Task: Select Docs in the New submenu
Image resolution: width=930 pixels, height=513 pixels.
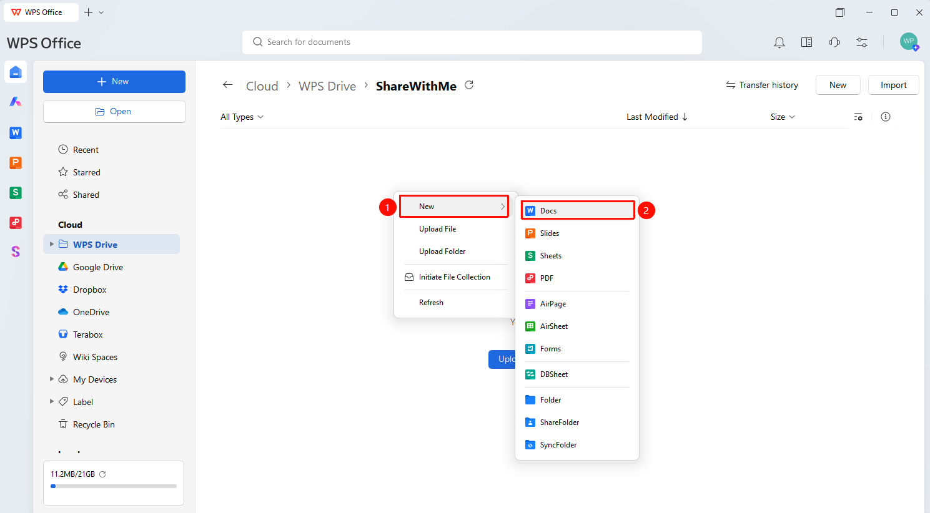Action: [x=578, y=210]
